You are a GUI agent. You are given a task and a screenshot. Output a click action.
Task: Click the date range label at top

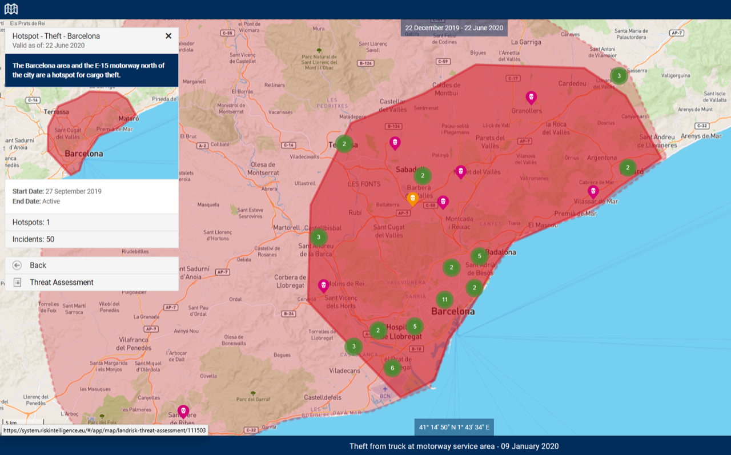[454, 28]
